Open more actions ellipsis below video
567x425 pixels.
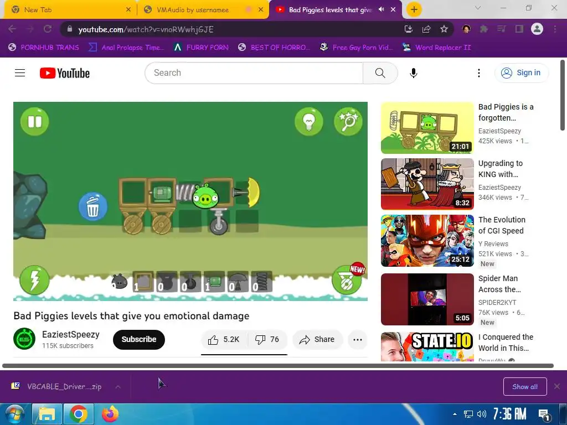pyautogui.click(x=358, y=339)
